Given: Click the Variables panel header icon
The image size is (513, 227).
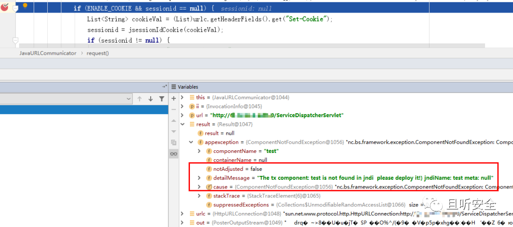Looking at the screenshot, I should (x=174, y=87).
